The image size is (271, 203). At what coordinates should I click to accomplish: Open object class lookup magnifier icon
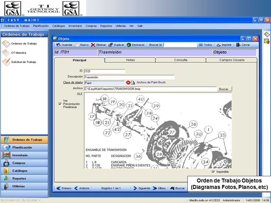[133, 83]
